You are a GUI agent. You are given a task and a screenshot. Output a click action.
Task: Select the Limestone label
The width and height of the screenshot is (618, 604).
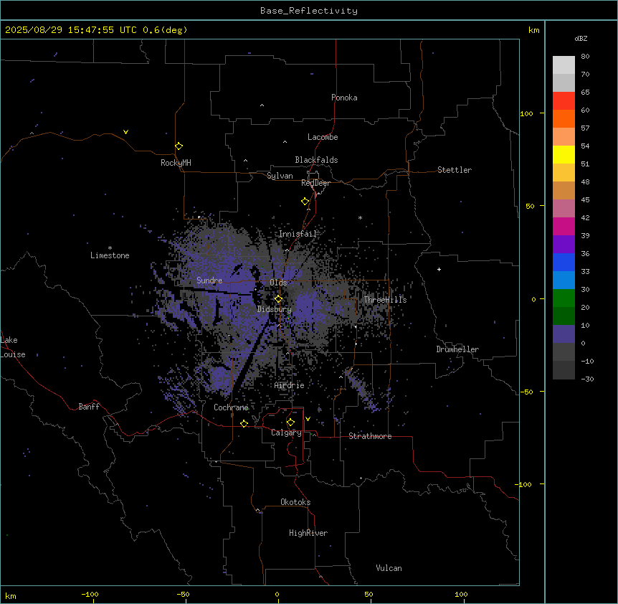pos(110,255)
